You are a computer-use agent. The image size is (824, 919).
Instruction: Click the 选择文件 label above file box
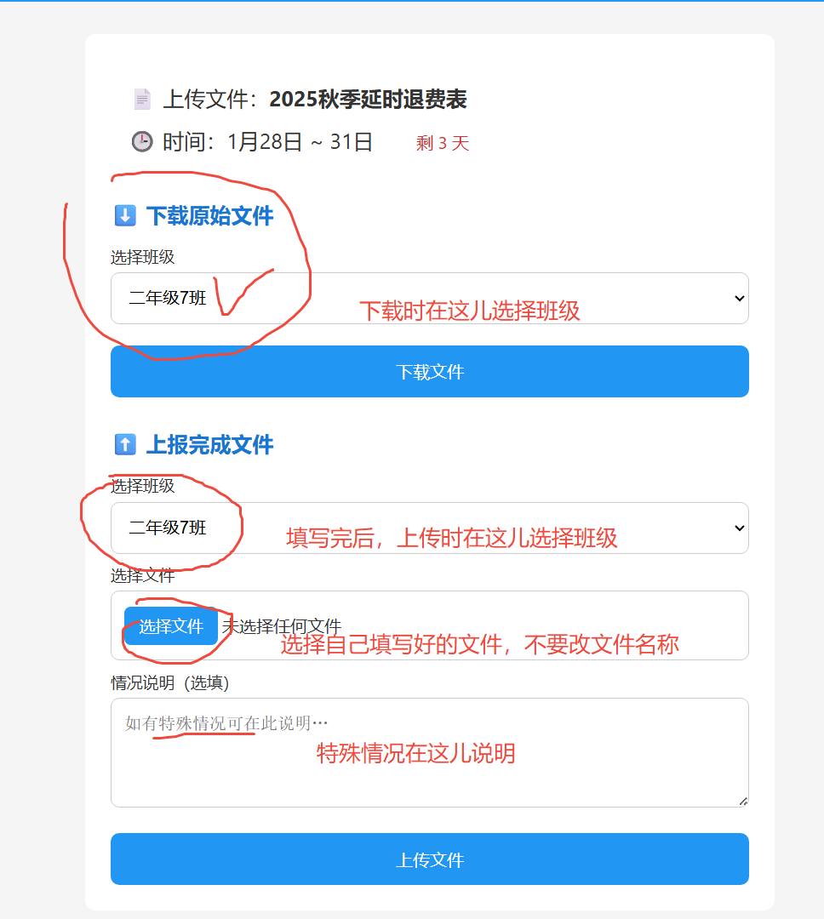pyautogui.click(x=142, y=575)
